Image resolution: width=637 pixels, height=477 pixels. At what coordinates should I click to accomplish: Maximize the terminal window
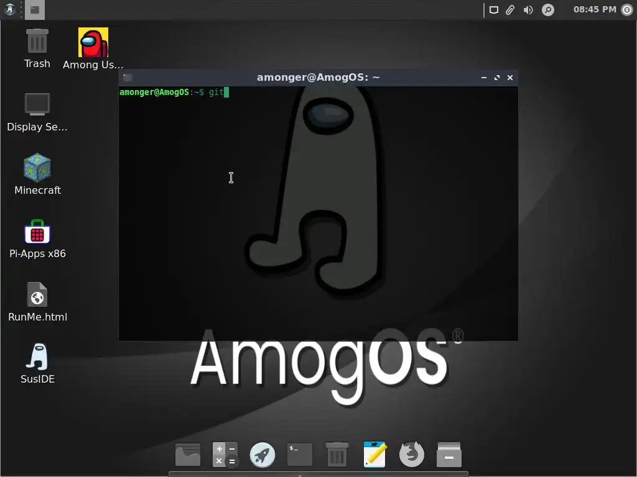click(497, 78)
